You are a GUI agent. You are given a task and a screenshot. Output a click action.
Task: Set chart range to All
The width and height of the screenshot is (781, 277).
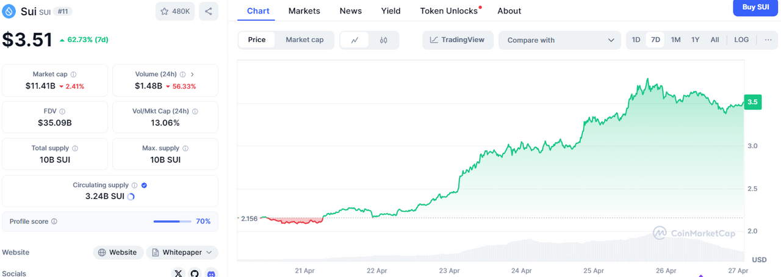click(x=714, y=40)
